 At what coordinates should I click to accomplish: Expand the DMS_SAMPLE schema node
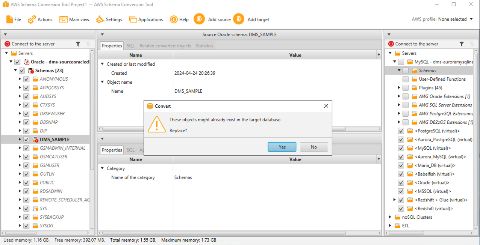click(x=20, y=139)
